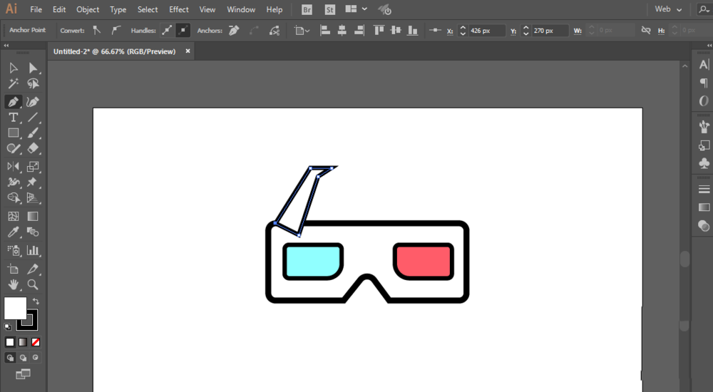
Task: Select the Lasso tool
Action: tap(33, 83)
